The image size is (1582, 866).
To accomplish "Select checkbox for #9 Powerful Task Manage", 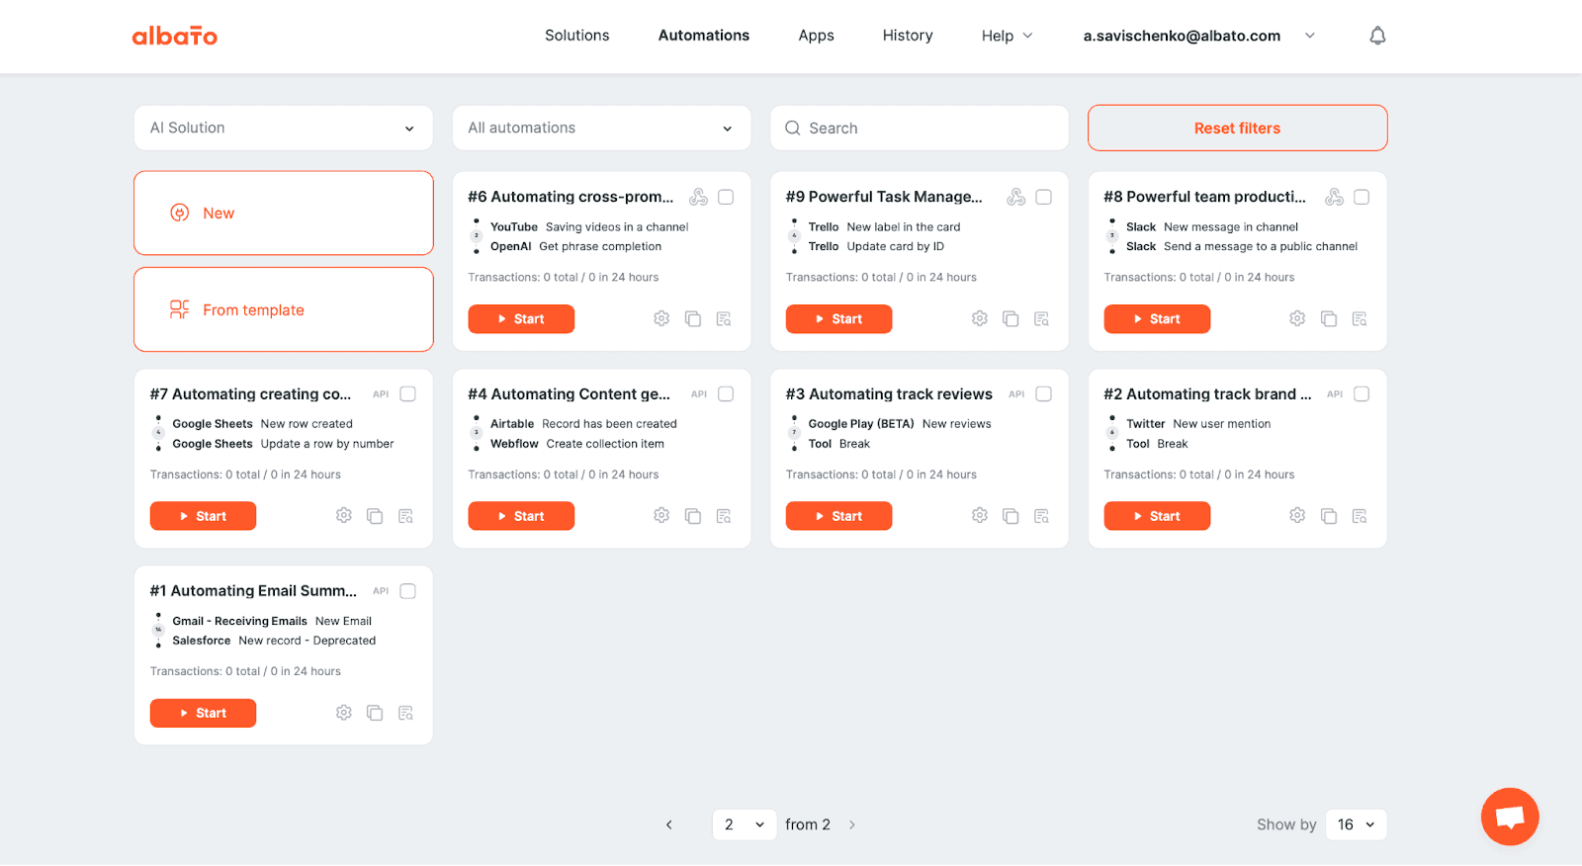I will coord(1043,197).
